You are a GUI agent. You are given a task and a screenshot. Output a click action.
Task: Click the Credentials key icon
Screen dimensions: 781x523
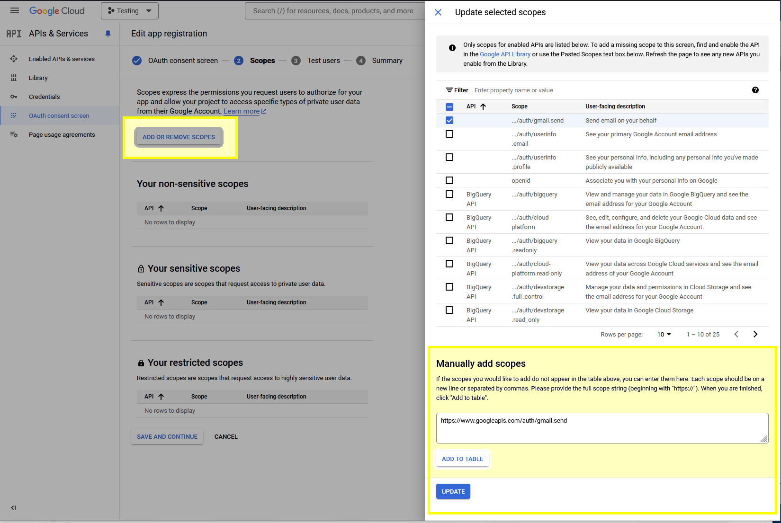[14, 97]
